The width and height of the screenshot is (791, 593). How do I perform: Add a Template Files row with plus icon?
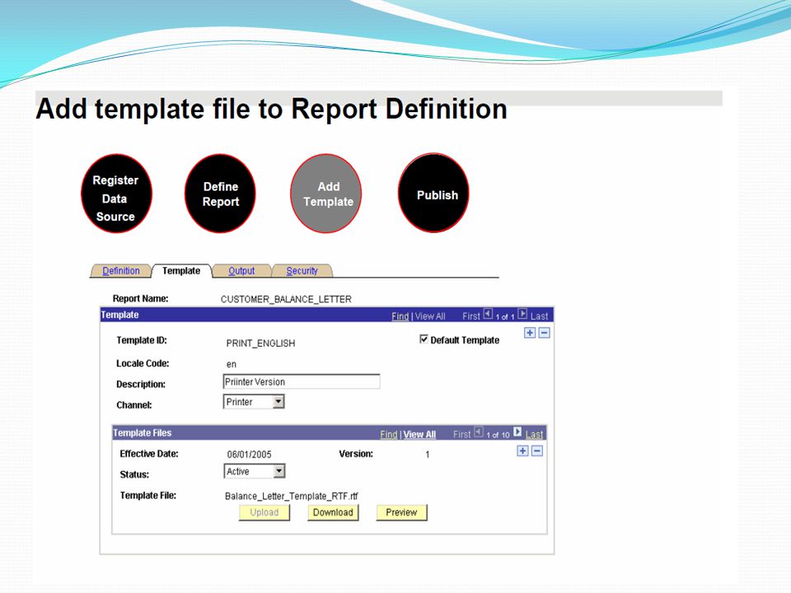click(522, 451)
